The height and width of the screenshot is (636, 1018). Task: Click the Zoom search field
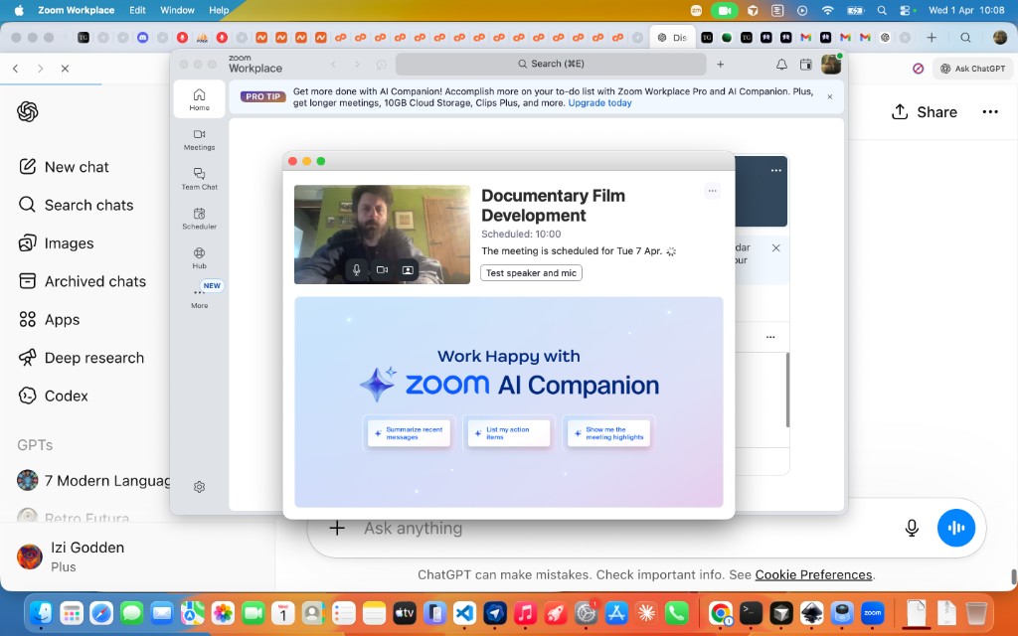coord(551,65)
